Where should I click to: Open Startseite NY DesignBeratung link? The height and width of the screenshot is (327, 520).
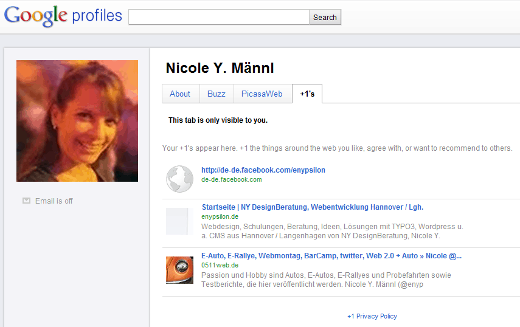pos(312,207)
